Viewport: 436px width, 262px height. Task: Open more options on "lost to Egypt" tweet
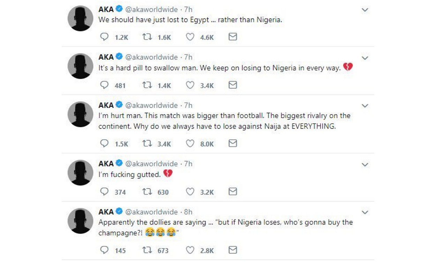point(365,10)
